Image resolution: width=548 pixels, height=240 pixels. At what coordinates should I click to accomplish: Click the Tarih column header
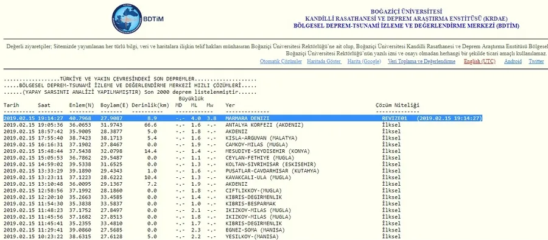pyautogui.click(x=12, y=105)
